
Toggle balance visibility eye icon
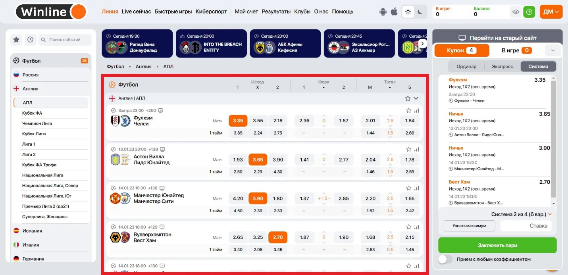[x=516, y=12]
